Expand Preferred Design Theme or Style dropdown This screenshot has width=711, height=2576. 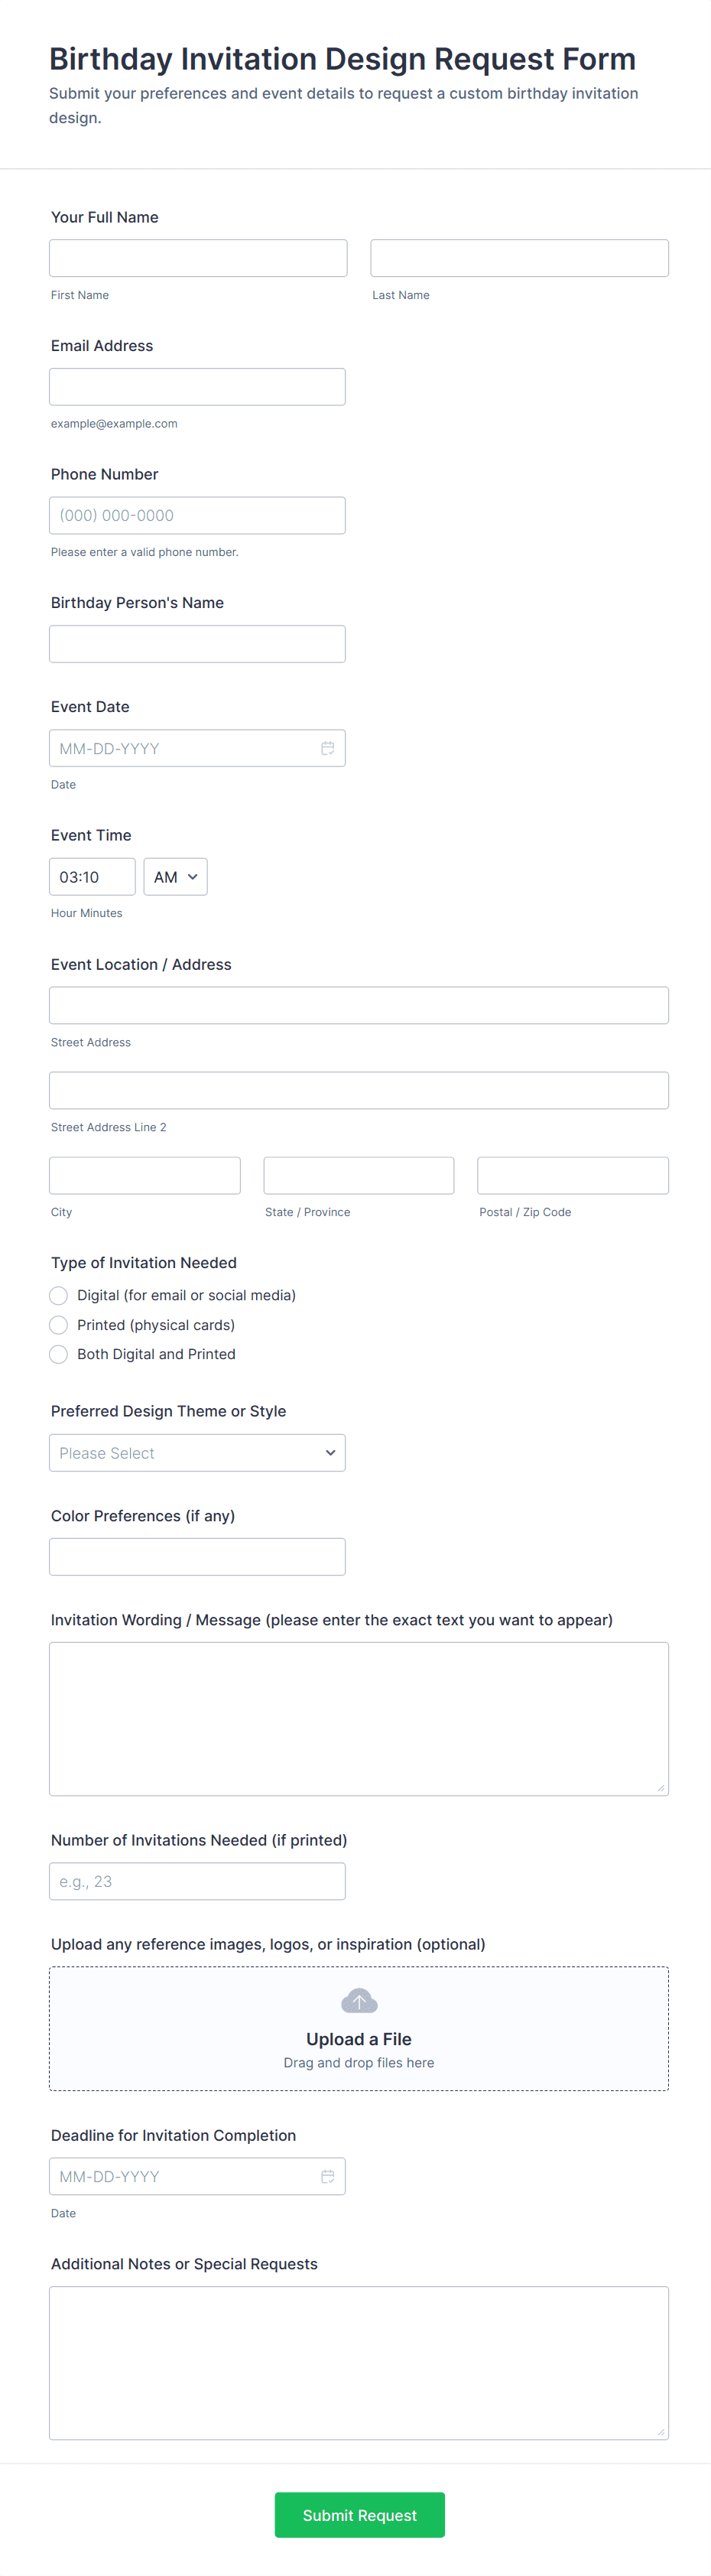click(x=197, y=1453)
